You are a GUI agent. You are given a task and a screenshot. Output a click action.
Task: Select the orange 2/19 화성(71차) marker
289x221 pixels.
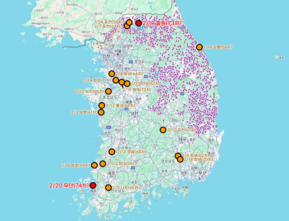click(116, 80)
